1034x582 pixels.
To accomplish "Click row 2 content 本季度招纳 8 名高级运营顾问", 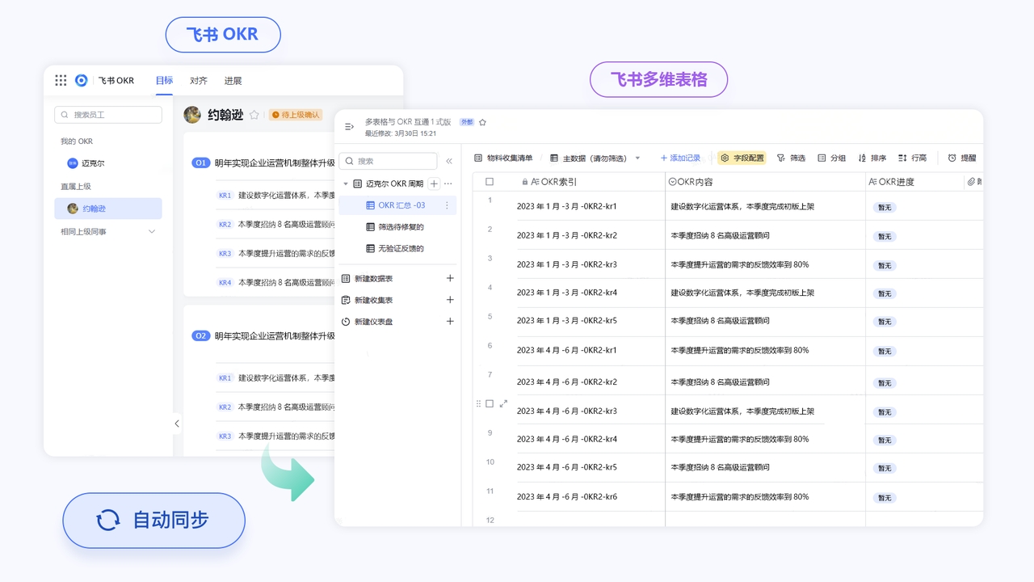I will (720, 235).
